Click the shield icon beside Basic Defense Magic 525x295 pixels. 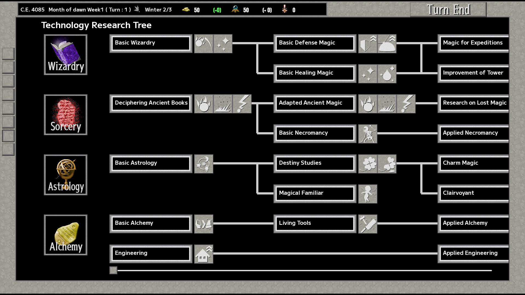click(368, 44)
